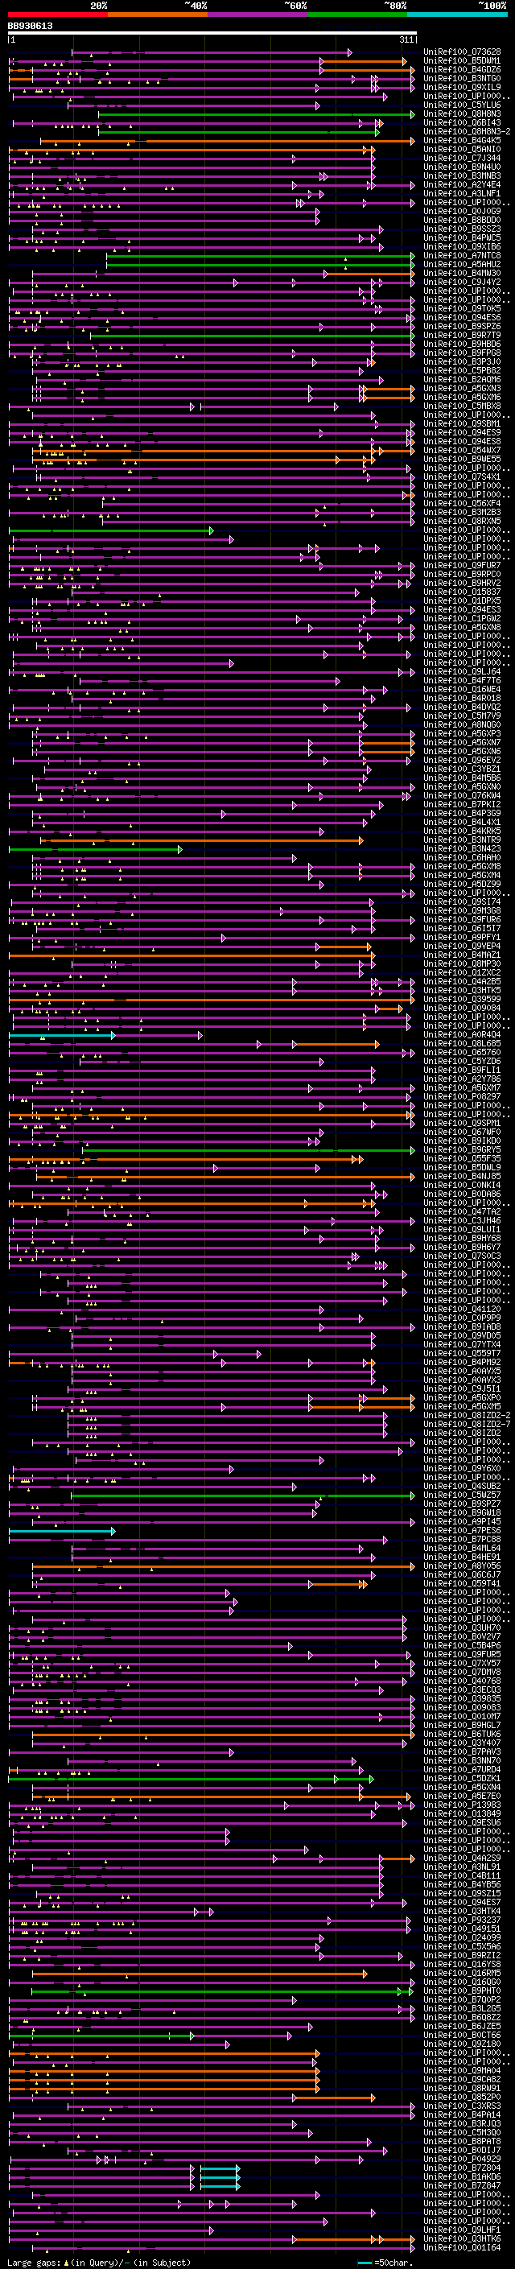515x2269 pixels.
Task: Select hit label UniRef100_Q9S174
Action: (x=462, y=902)
